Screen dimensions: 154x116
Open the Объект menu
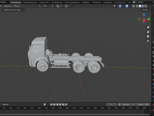tap(17, 6)
